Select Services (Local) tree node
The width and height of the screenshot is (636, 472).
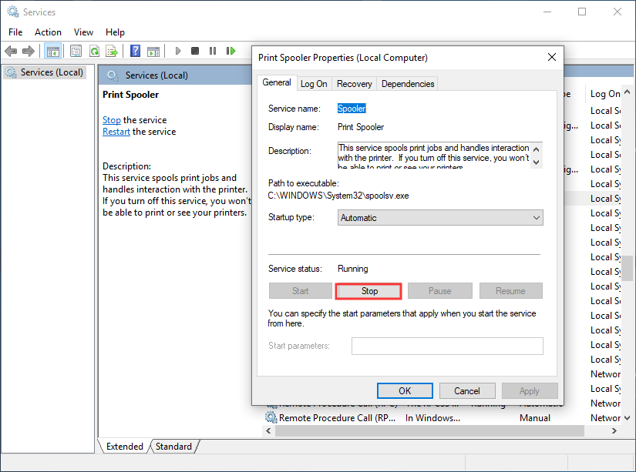(x=45, y=72)
